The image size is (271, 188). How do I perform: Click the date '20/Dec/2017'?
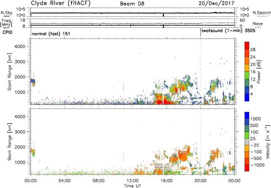[216, 3]
